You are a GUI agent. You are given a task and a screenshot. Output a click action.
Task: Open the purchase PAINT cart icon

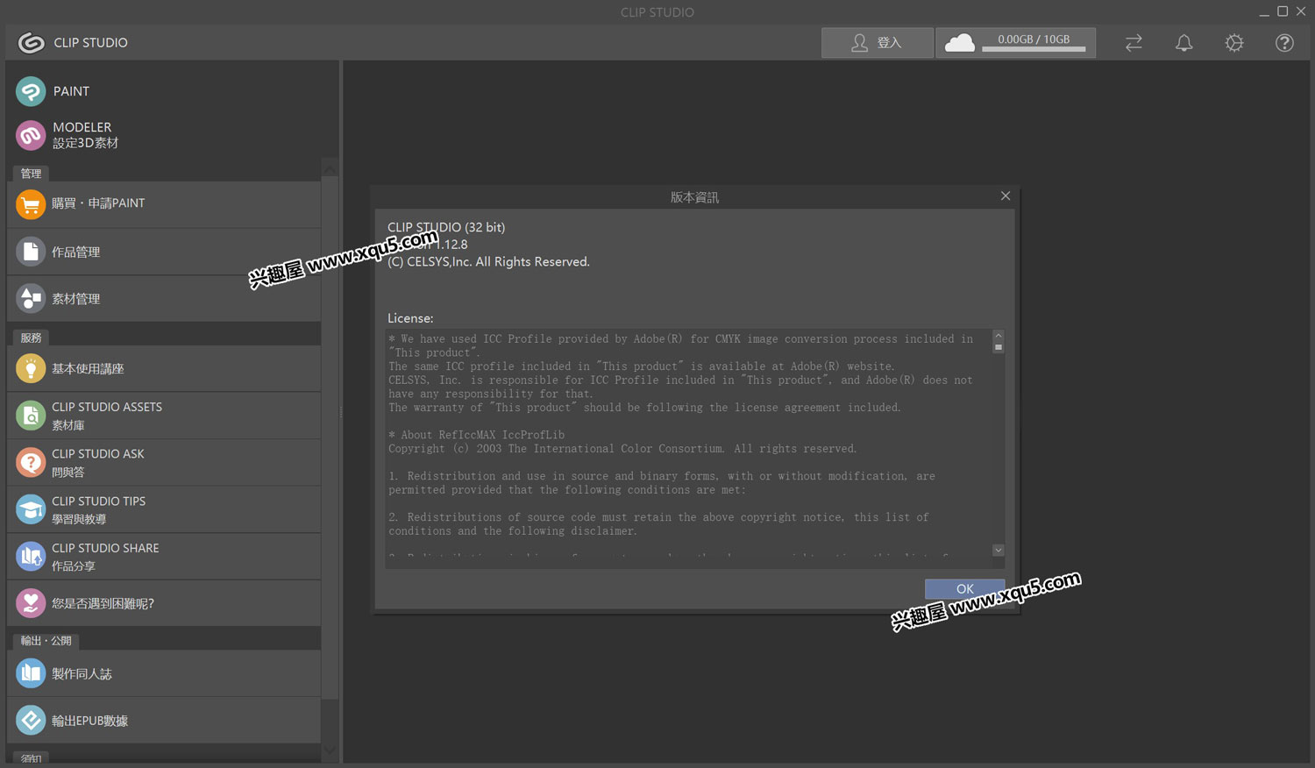coord(31,204)
